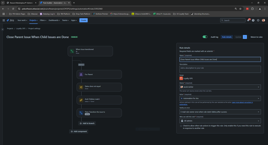Viewport: 268px width, 145px height.
Task: Click Add to branch
Action: pyautogui.click(x=87, y=123)
